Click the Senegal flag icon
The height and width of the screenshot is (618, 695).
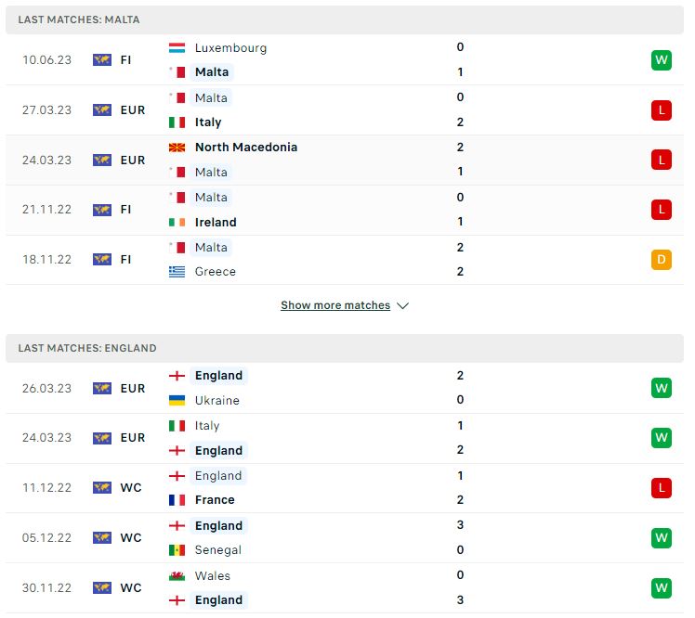click(x=177, y=550)
